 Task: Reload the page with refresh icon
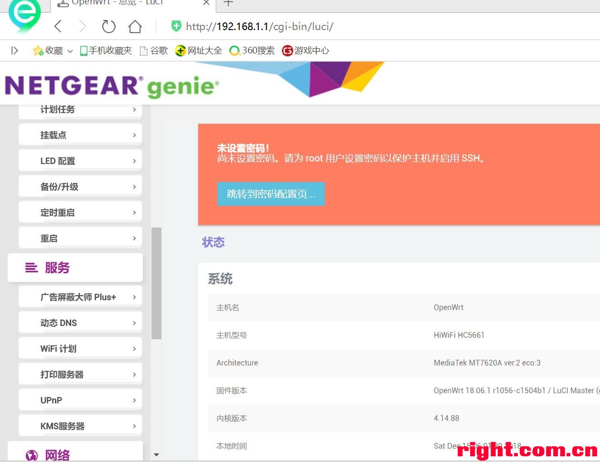pos(109,26)
